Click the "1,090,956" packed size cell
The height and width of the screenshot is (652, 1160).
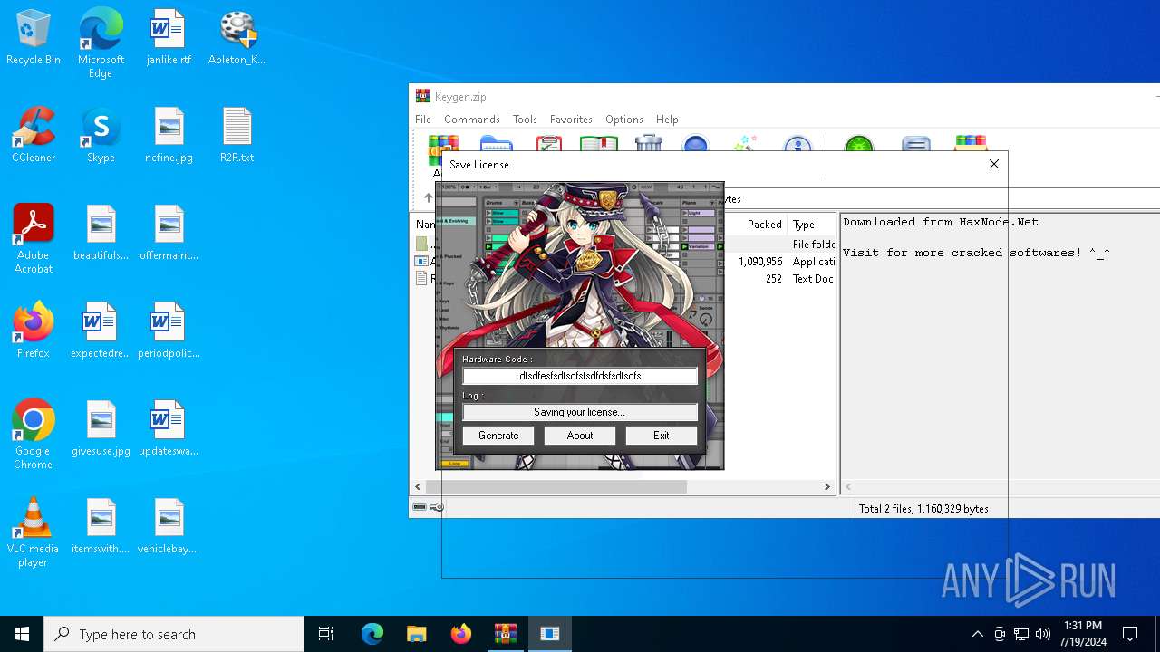coord(760,262)
